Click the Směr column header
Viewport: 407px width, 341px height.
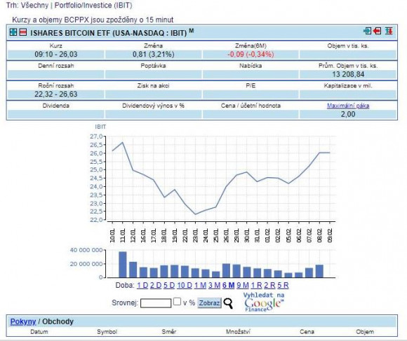(x=168, y=332)
